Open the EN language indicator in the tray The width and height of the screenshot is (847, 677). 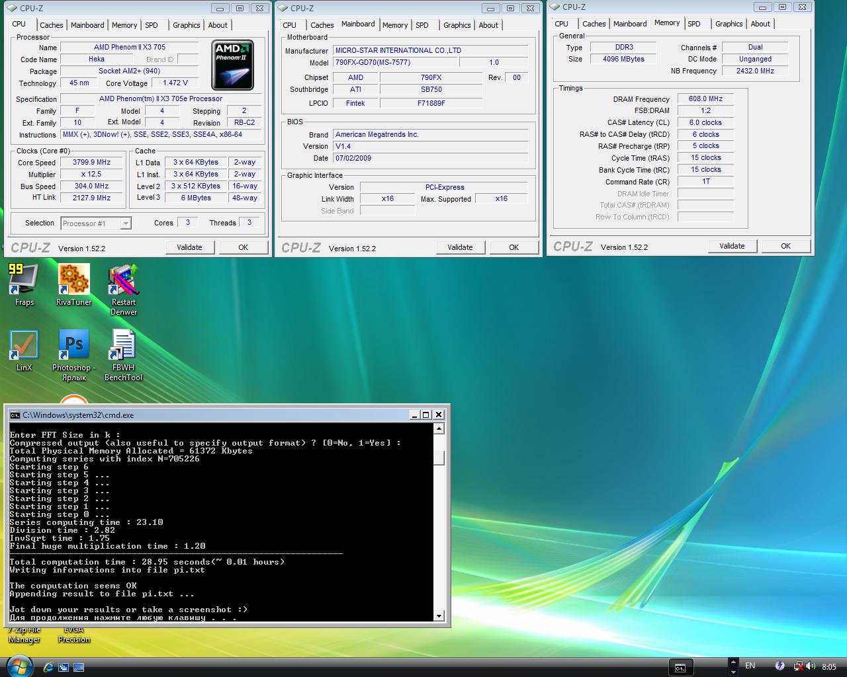[750, 666]
